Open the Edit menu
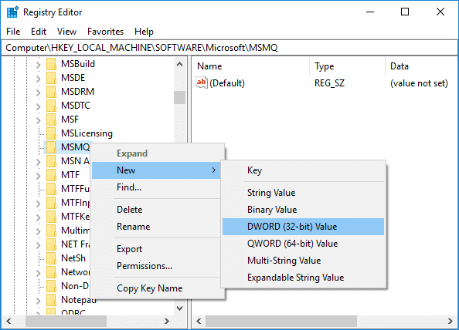The image size is (459, 330). tap(39, 32)
